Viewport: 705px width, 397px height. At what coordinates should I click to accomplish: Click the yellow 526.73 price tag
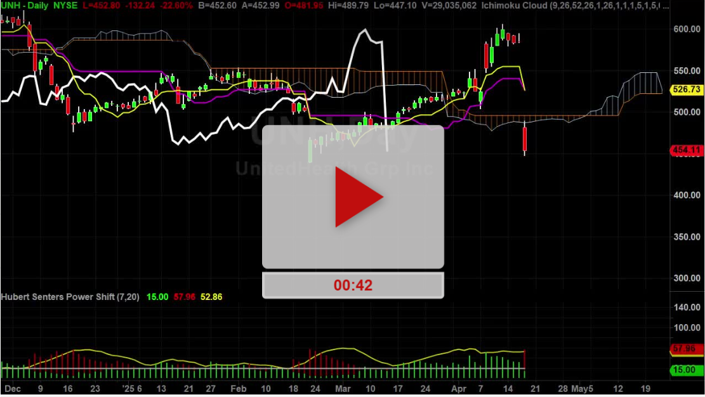pyautogui.click(x=687, y=89)
